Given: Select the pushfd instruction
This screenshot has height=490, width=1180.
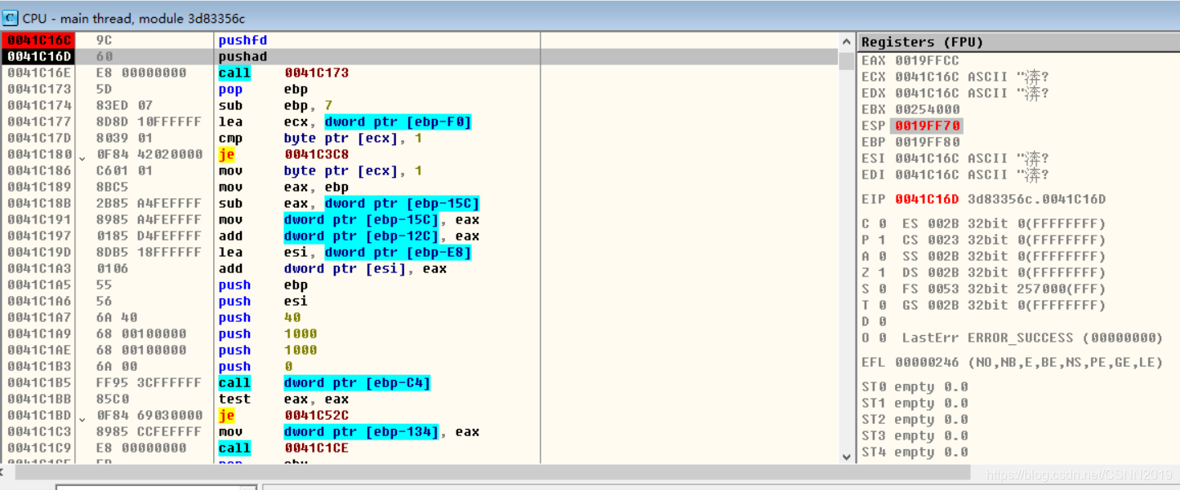Looking at the screenshot, I should pos(243,40).
